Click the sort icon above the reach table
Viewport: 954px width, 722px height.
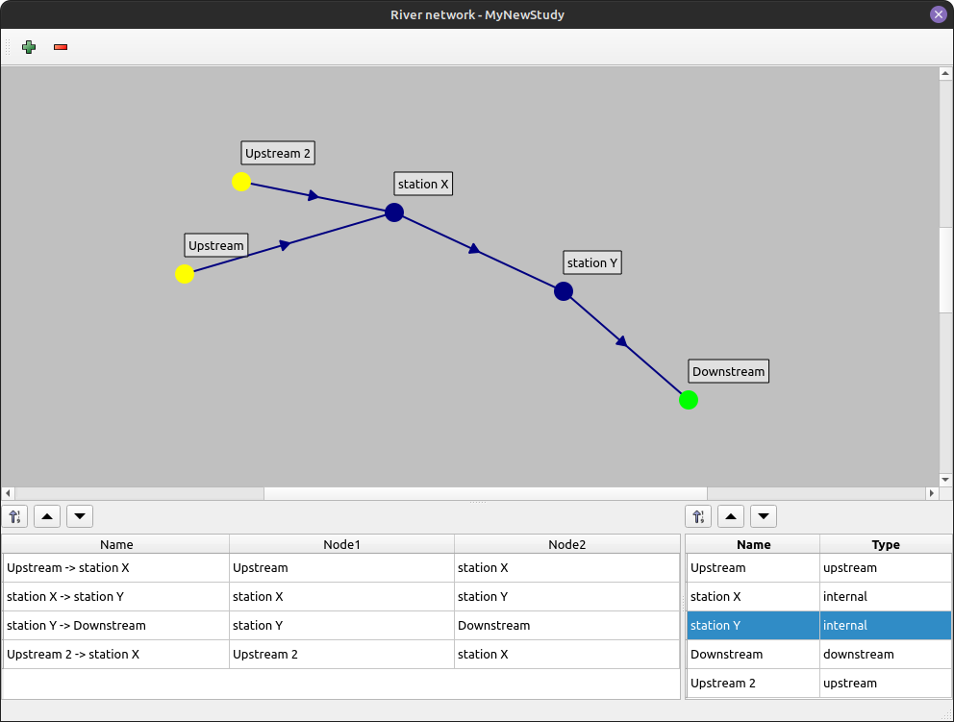click(15, 516)
